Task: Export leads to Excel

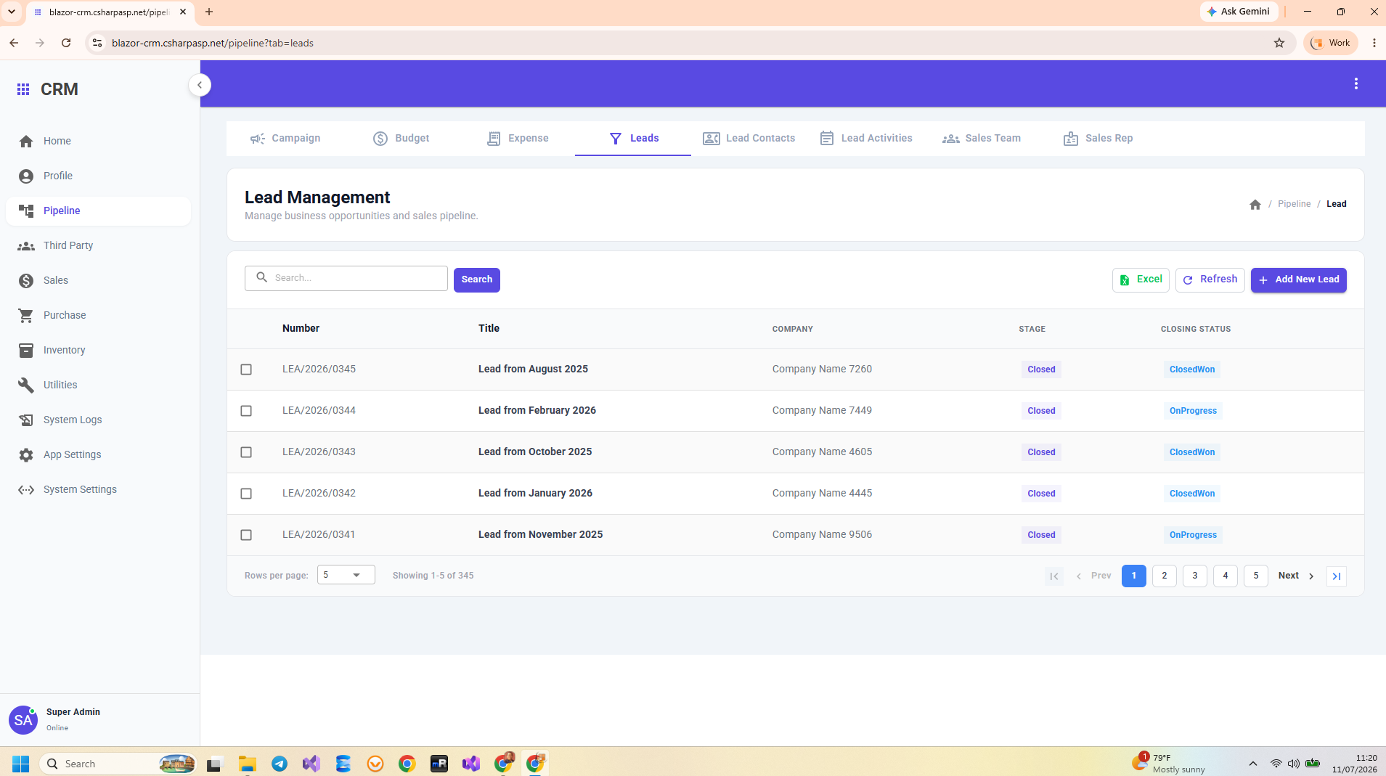Action: (1141, 280)
